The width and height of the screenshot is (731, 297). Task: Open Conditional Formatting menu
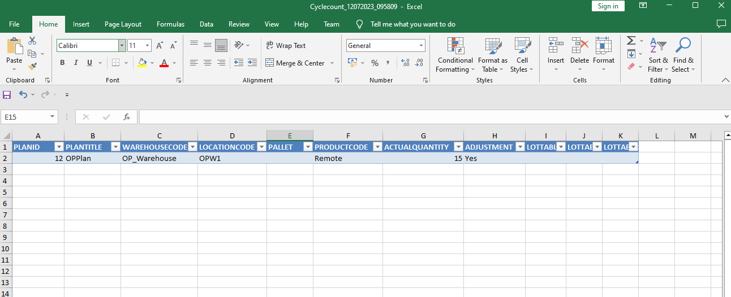(455, 55)
